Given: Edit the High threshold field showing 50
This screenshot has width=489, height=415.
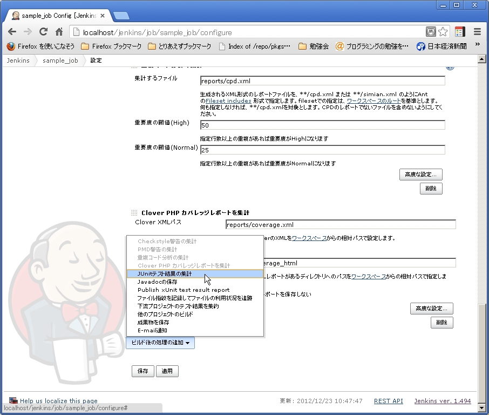Looking at the screenshot, I should point(322,125).
